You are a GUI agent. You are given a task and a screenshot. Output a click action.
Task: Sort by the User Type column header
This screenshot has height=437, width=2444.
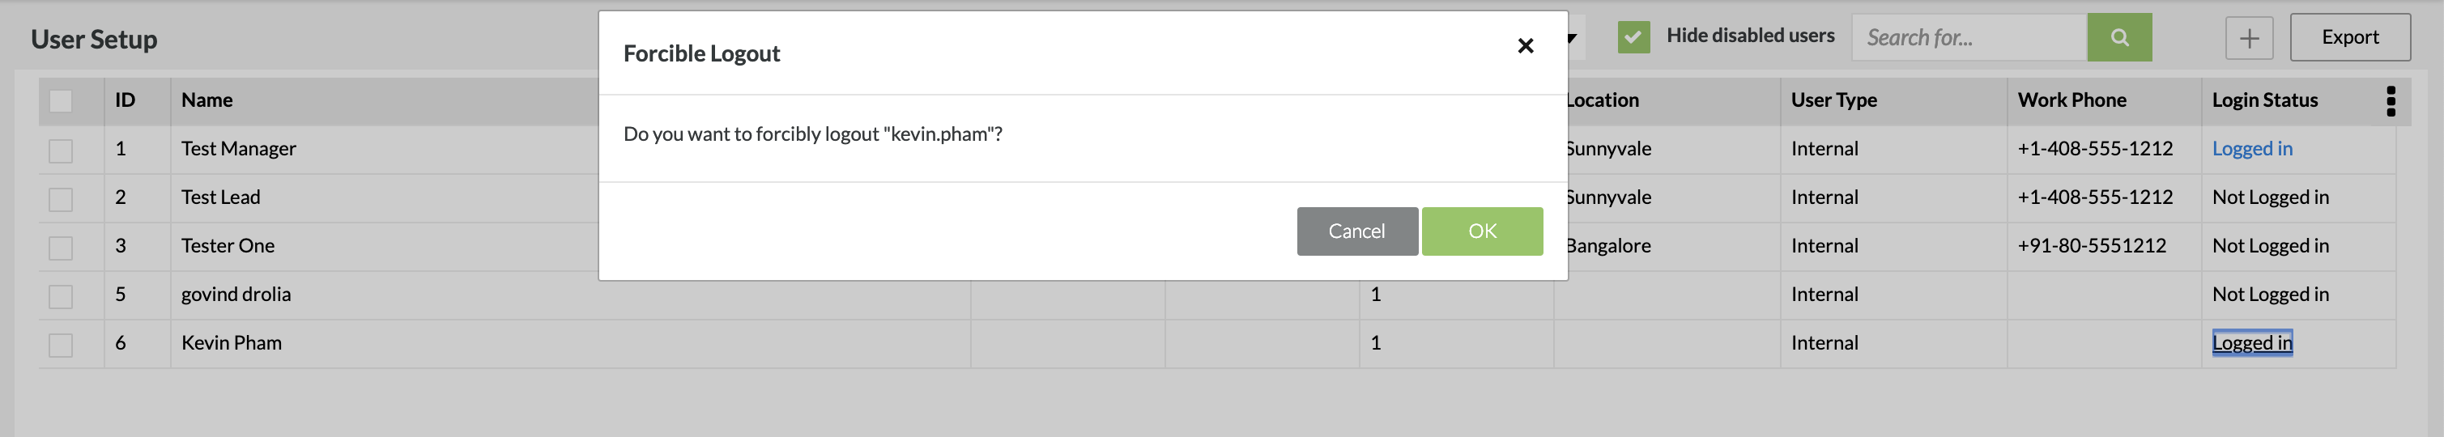(1833, 100)
